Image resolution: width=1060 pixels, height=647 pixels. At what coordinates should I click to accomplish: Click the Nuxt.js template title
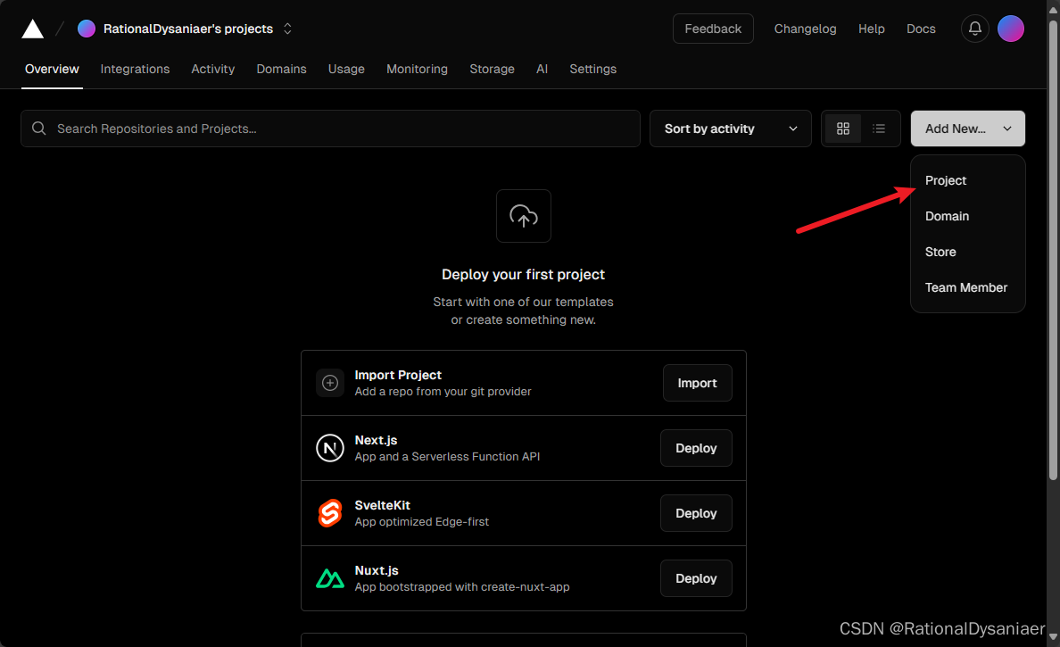click(x=377, y=570)
